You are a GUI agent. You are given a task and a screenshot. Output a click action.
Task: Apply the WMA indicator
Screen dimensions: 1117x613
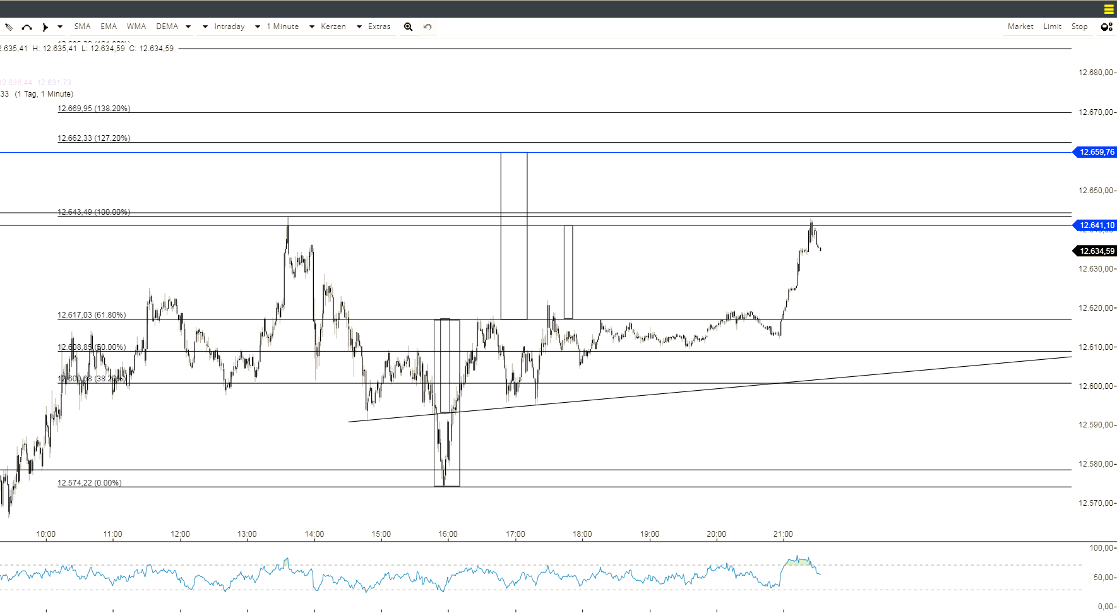[136, 27]
